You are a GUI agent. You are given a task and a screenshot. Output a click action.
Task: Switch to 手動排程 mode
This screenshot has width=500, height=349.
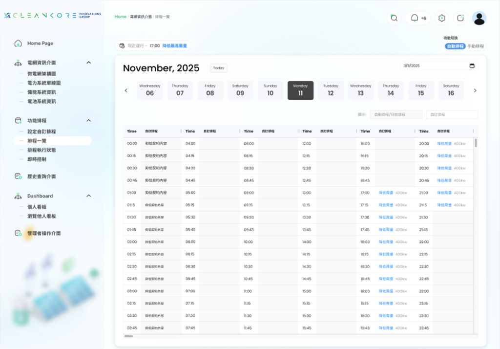click(x=476, y=46)
